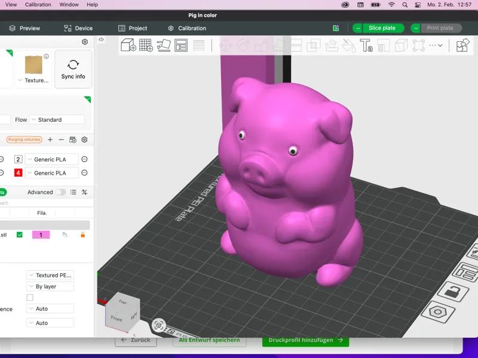Uncheck the printable checkbox for the stl
This screenshot has height=358, width=478.
tap(20, 234)
